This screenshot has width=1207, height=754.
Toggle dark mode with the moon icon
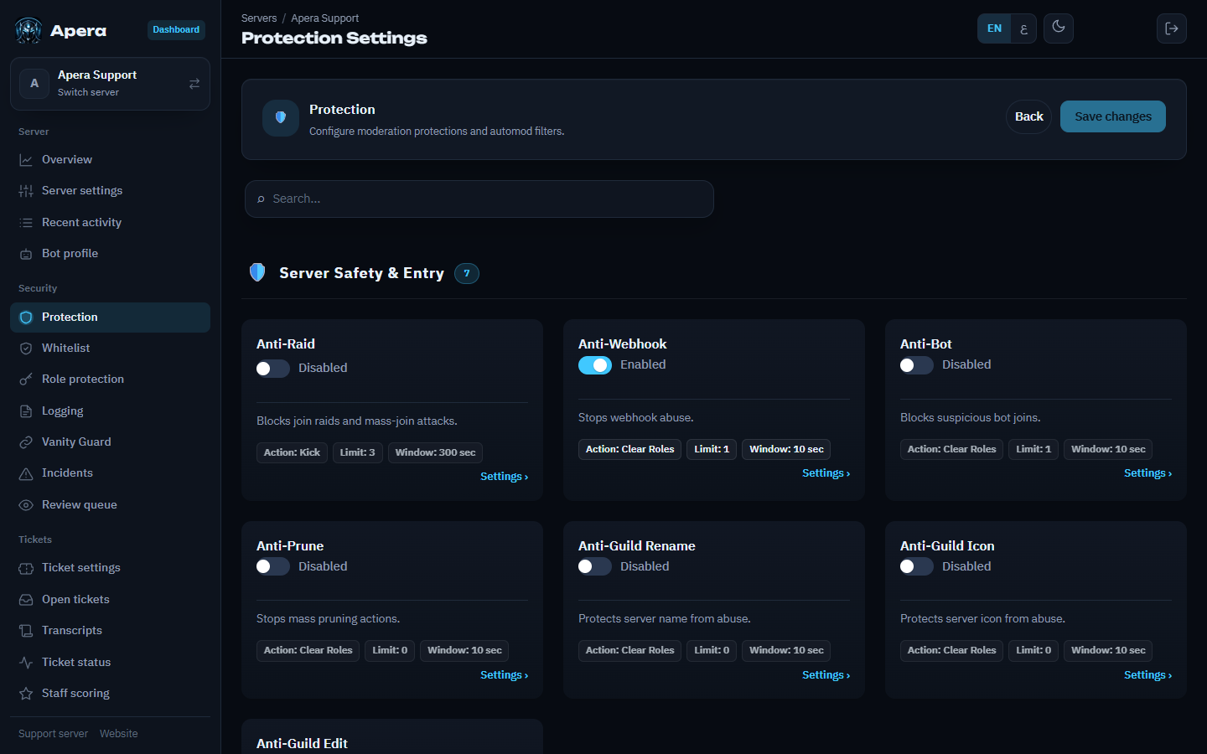click(x=1059, y=28)
